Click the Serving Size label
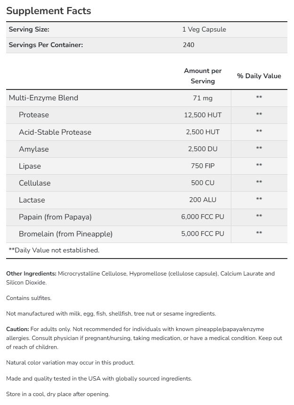The height and width of the screenshot is (405, 294). (29, 29)
